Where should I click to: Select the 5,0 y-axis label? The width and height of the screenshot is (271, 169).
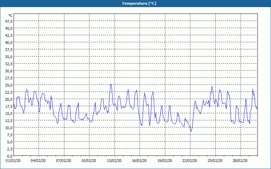pyautogui.click(x=10, y=142)
